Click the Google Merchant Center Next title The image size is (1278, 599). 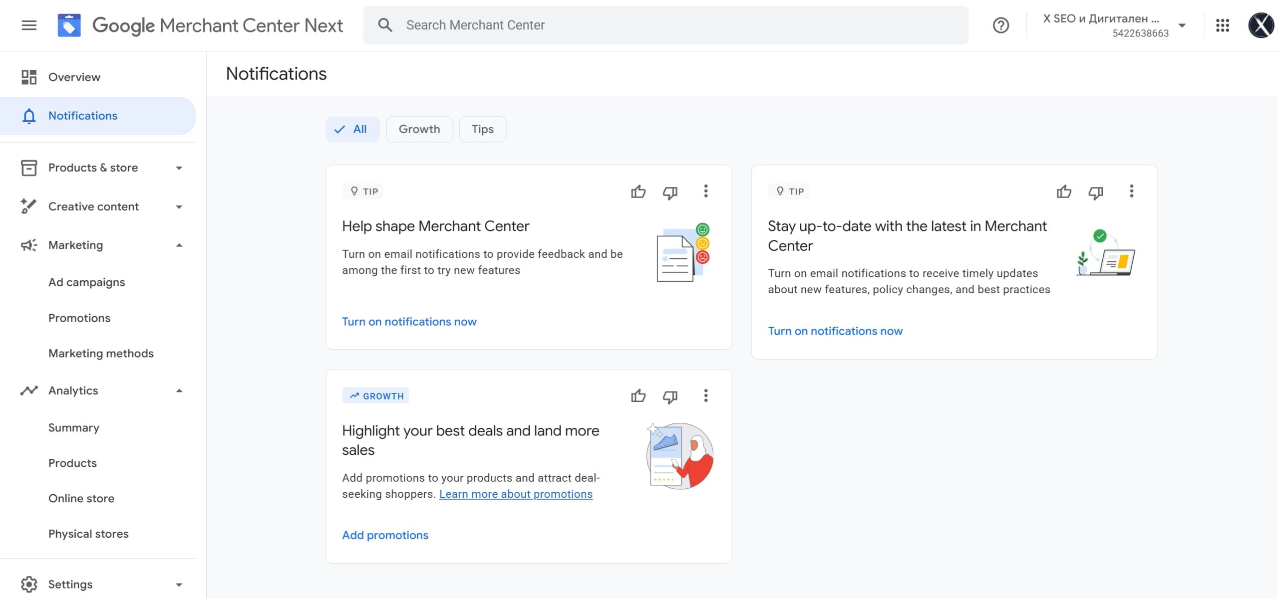click(217, 25)
